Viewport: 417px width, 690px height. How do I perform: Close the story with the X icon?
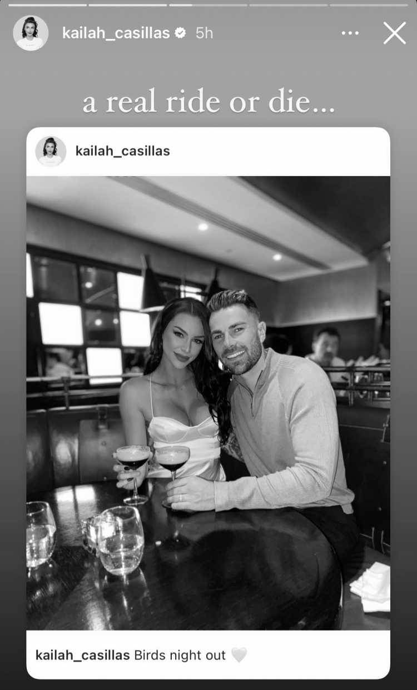pos(394,33)
